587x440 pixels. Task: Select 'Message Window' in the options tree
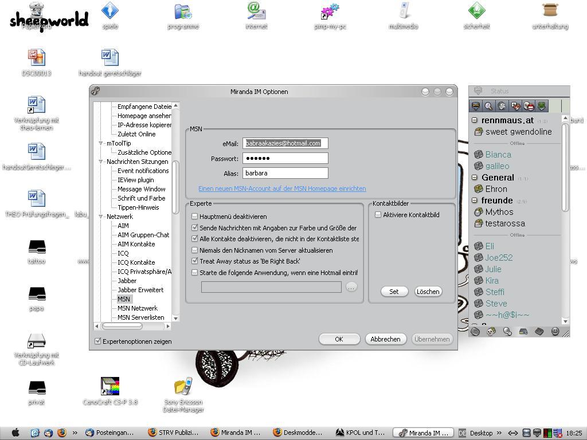pos(142,189)
